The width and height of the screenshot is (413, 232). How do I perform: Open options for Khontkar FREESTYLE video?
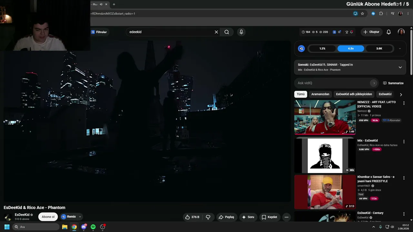404,178
